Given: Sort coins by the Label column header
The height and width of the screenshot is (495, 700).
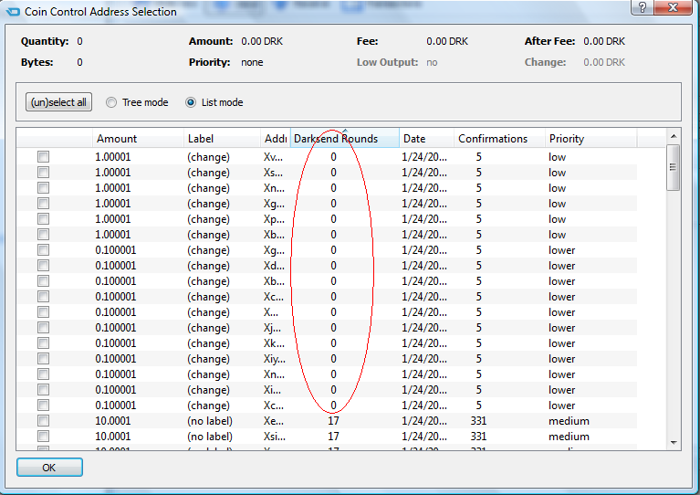Looking at the screenshot, I should click(x=222, y=139).
